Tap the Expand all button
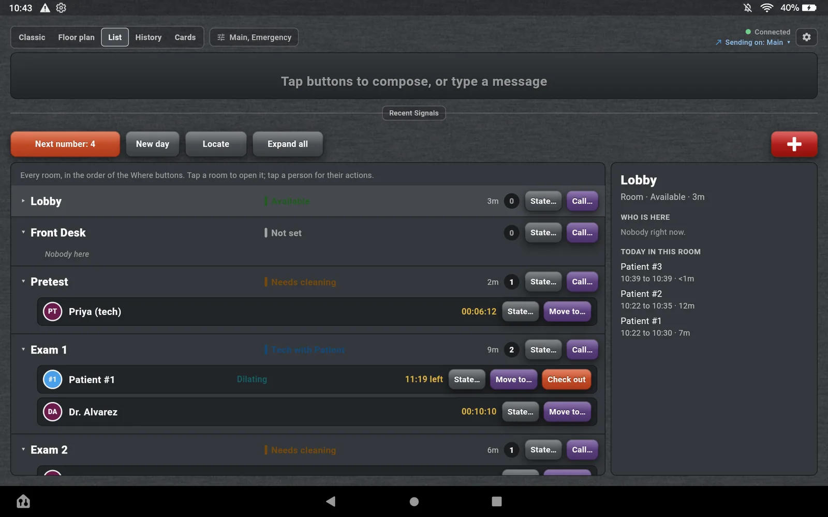This screenshot has width=828, height=517. [x=288, y=144]
